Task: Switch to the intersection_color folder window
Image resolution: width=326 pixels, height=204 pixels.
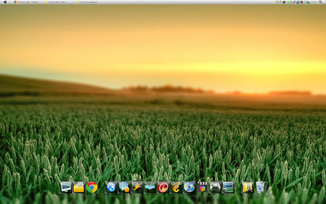Action: [55, 2]
